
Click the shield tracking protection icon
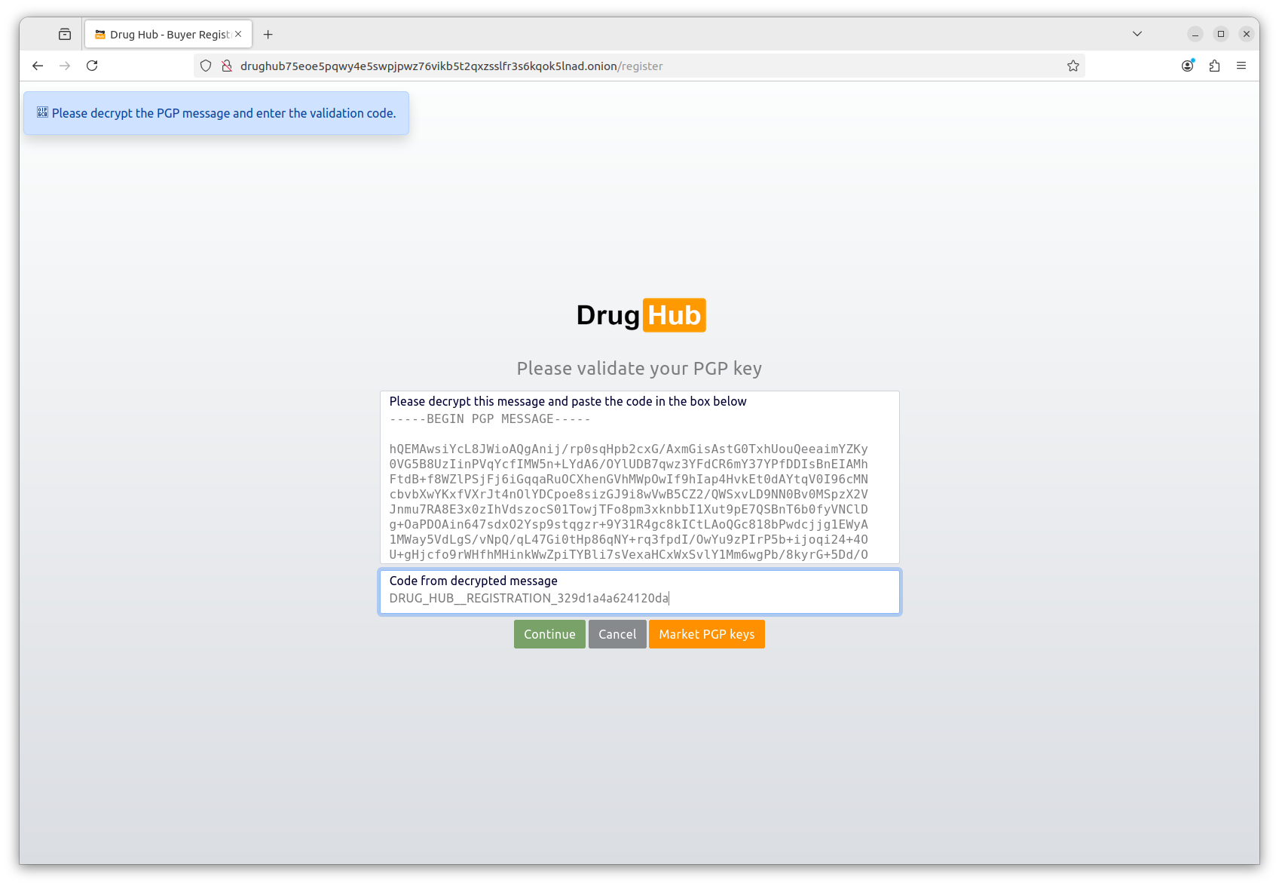pos(206,66)
